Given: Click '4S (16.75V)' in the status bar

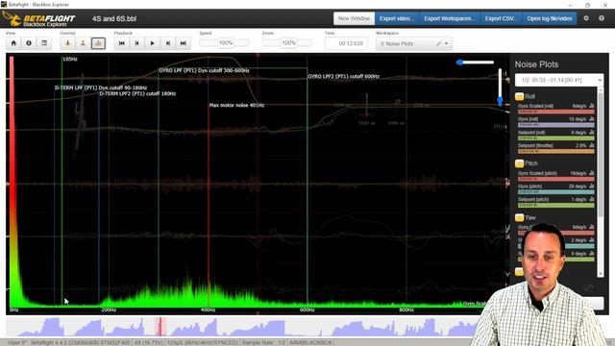Looking at the screenshot, I should tap(148, 342).
